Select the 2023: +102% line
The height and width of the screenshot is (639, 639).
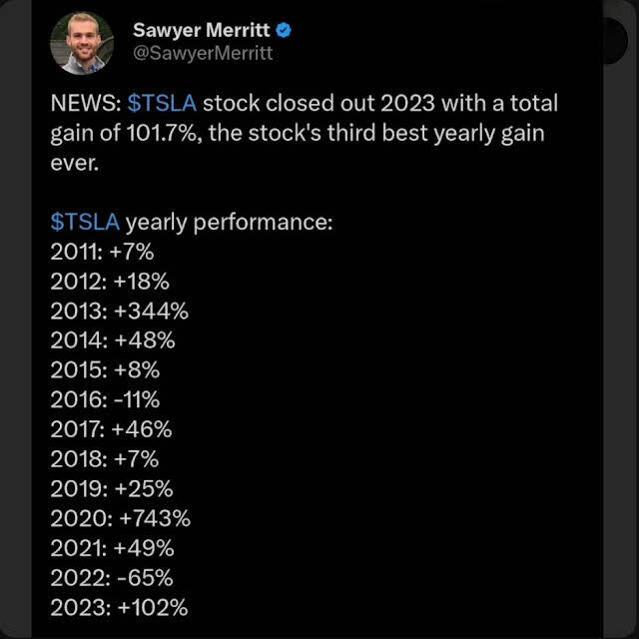(118, 607)
